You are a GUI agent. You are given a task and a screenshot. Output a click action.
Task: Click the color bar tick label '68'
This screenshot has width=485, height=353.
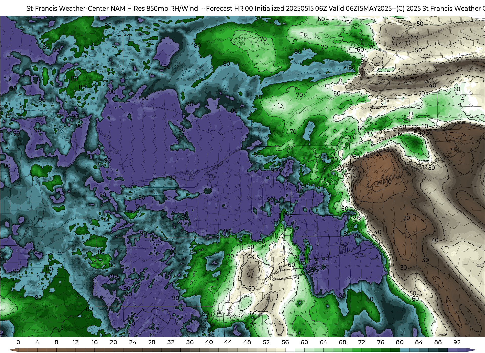[x=343, y=342]
